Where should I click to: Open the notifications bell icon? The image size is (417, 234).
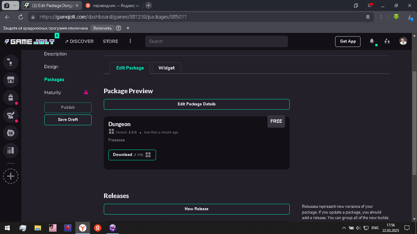tap(372, 41)
